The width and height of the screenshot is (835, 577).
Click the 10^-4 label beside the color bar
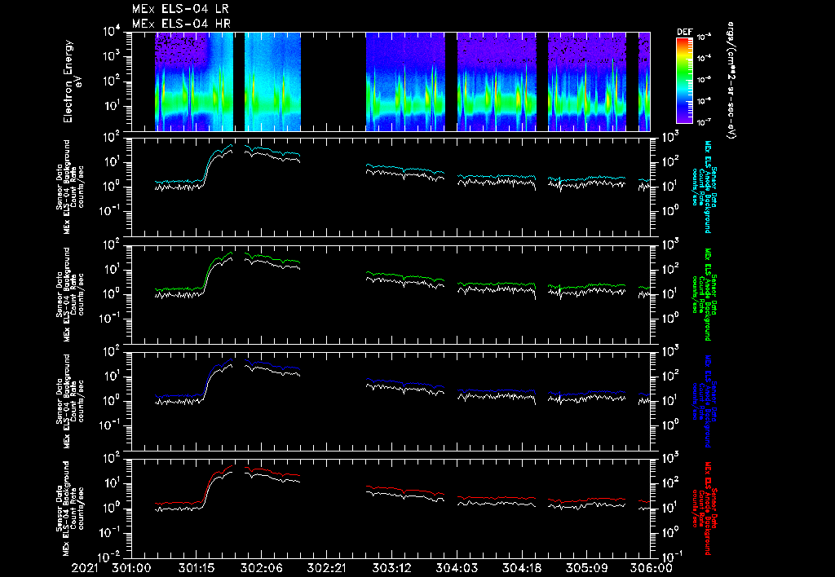704,58
